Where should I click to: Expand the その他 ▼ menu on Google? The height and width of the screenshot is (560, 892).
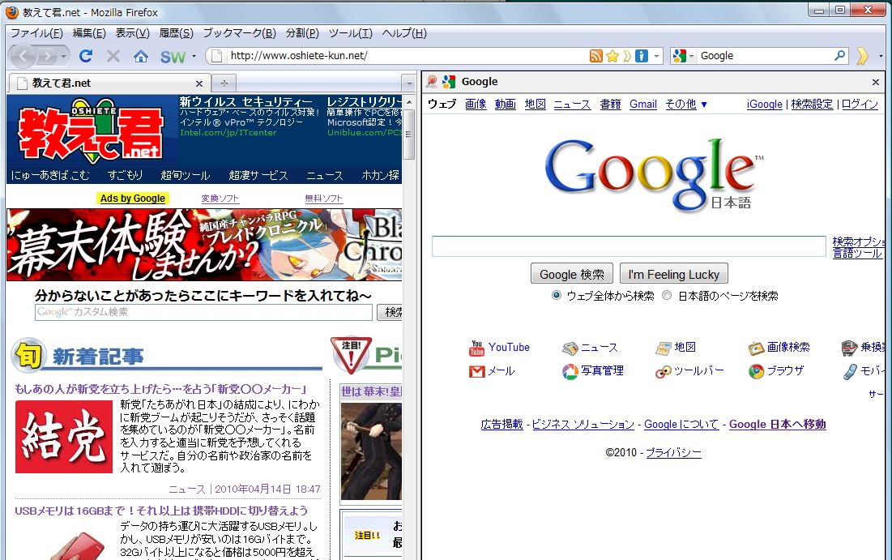(x=687, y=105)
